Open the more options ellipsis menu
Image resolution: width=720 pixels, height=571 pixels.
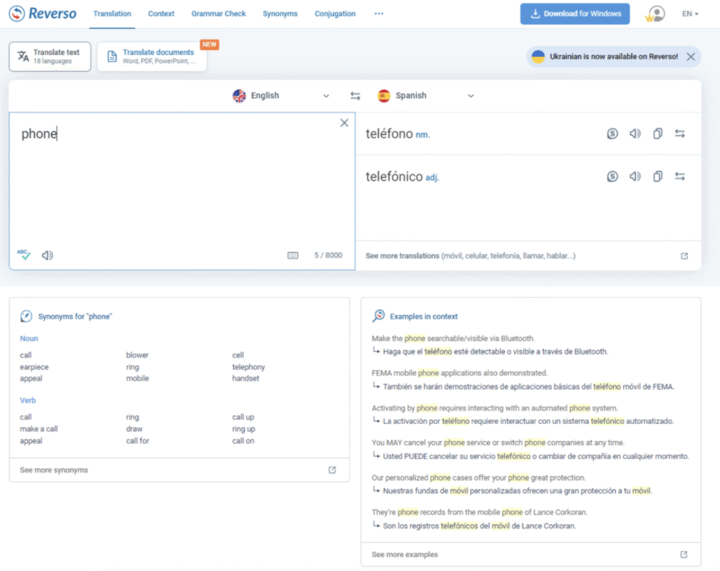[x=379, y=14]
